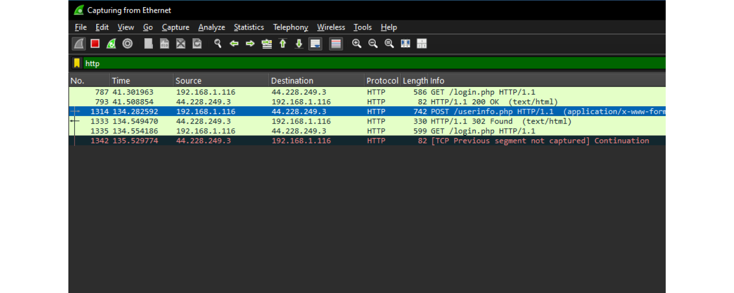Zoom in on packet list text

click(x=357, y=44)
